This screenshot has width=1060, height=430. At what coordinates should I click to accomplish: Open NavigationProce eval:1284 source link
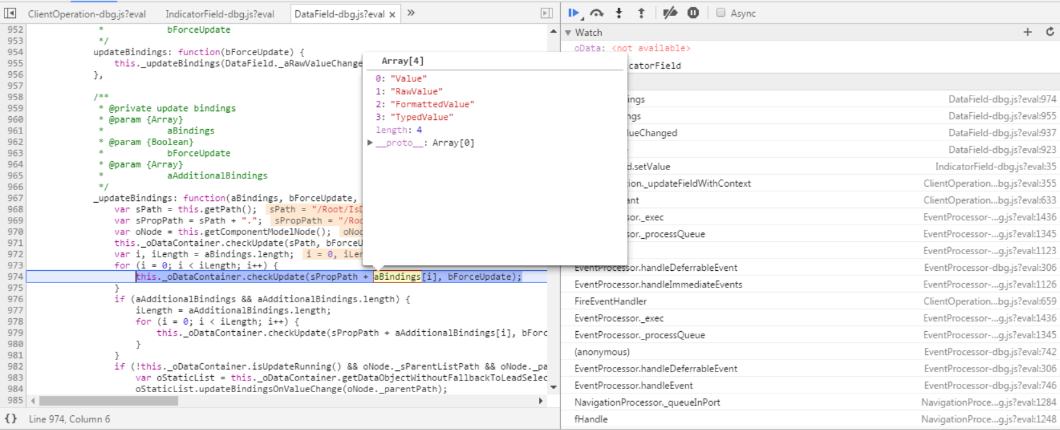coord(989,402)
